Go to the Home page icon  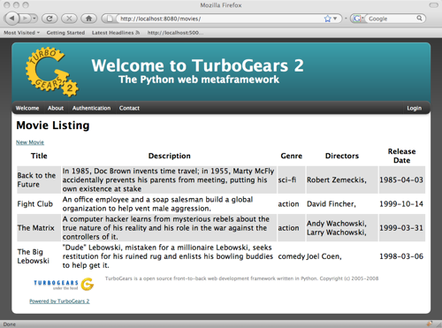pos(88,19)
